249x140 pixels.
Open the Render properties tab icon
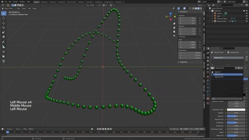coord(208,58)
